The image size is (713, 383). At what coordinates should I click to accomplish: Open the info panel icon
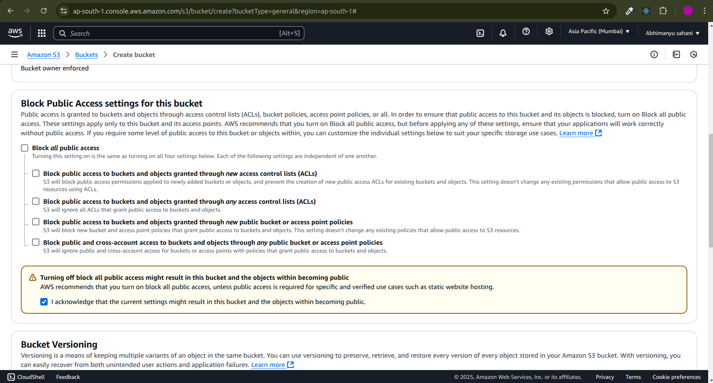pyautogui.click(x=654, y=54)
